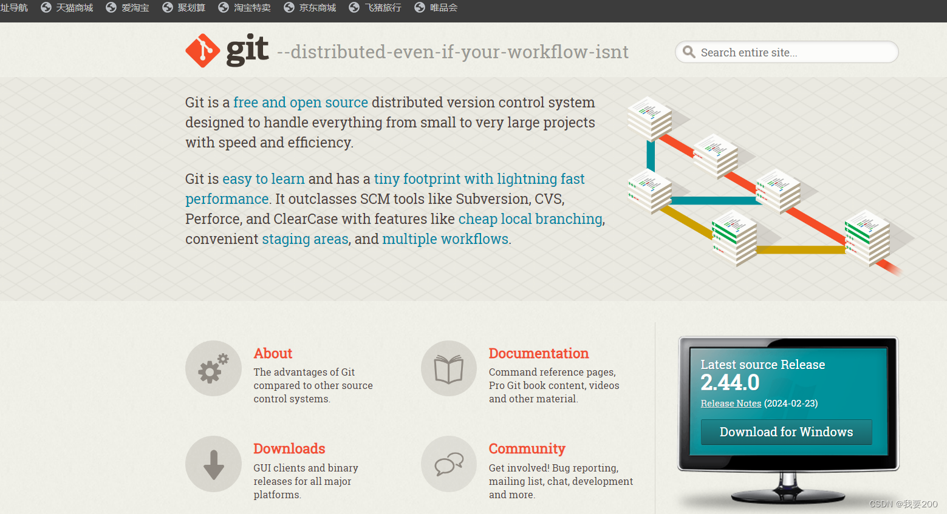Screen dimensions: 947x514
Task: Click globe icon beside 京东商城 bookmark
Action: click(x=289, y=7)
